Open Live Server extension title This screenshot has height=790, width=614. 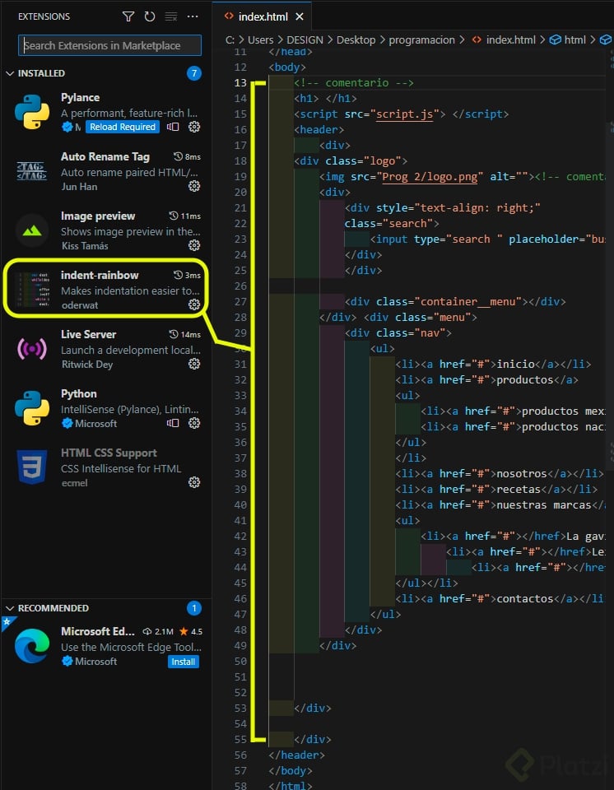pos(88,335)
